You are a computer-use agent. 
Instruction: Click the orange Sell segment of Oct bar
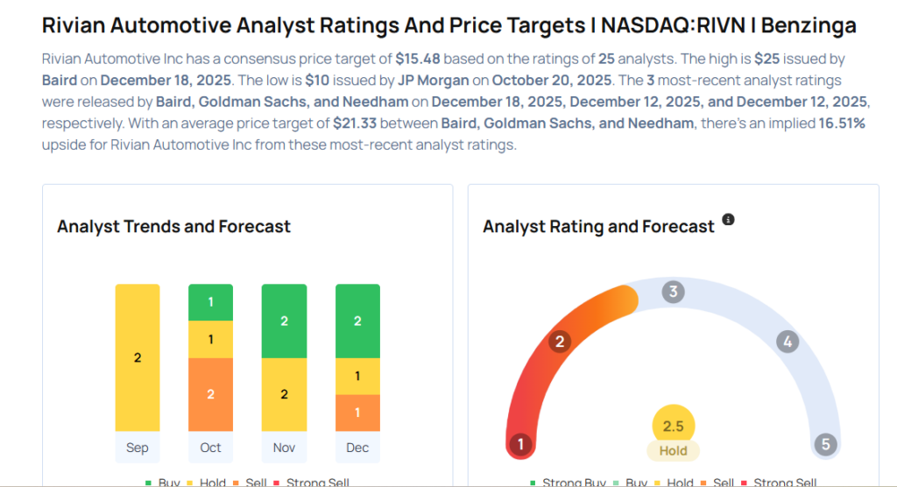click(x=210, y=394)
